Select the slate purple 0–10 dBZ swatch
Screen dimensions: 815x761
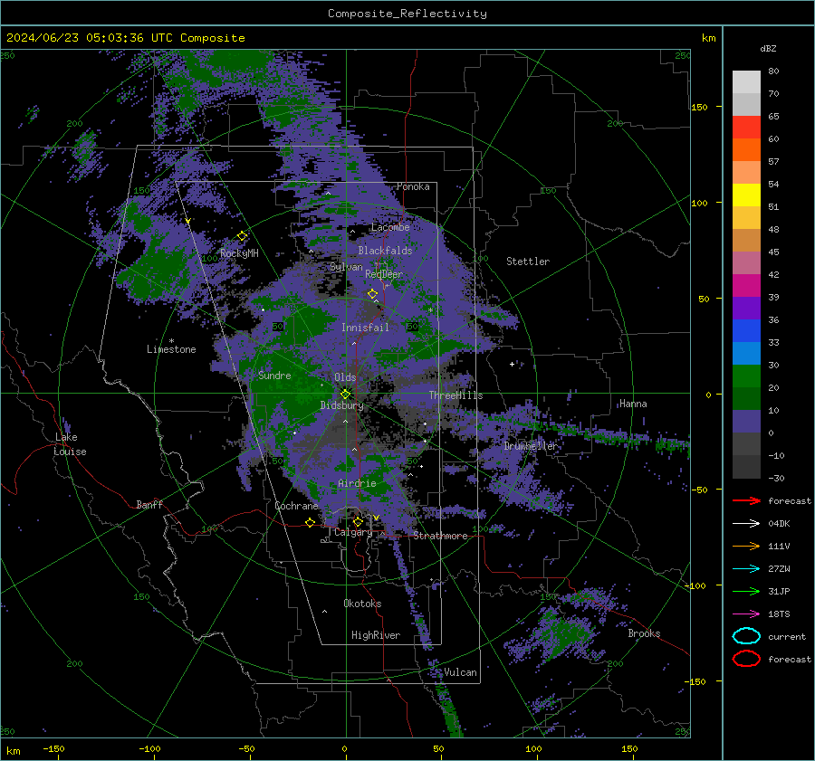[746, 422]
